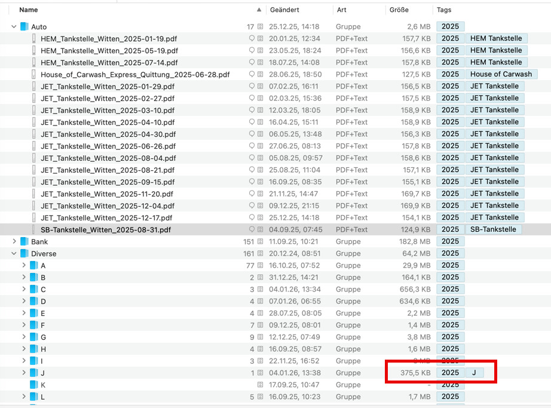Image resolution: width=551 pixels, height=408 pixels.
Task: Expand the Bank group
Action: coord(14,242)
